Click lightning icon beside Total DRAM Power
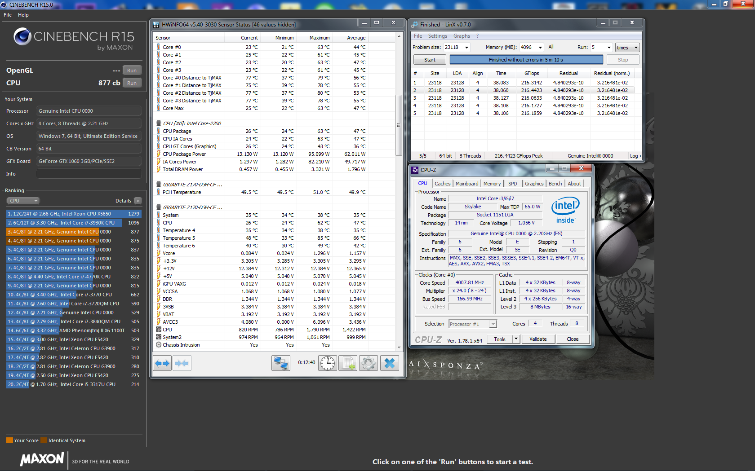Image resolution: width=755 pixels, height=471 pixels. point(159,169)
